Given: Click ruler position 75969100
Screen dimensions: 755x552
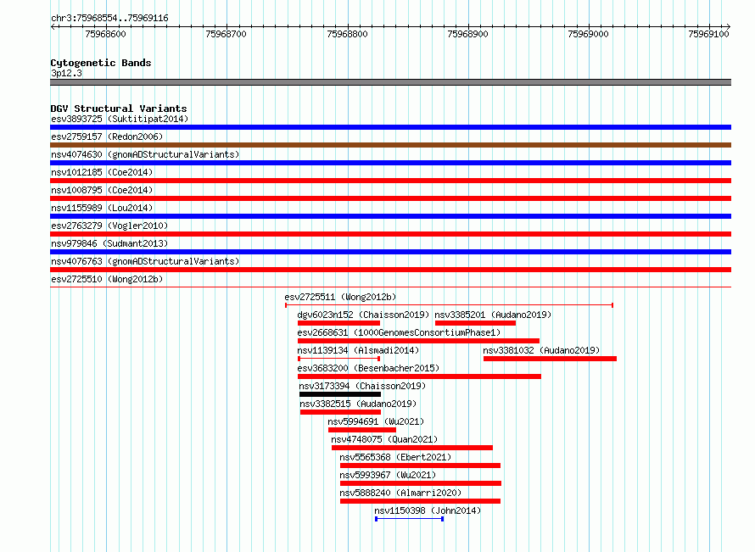Looking at the screenshot, I should [x=708, y=34].
